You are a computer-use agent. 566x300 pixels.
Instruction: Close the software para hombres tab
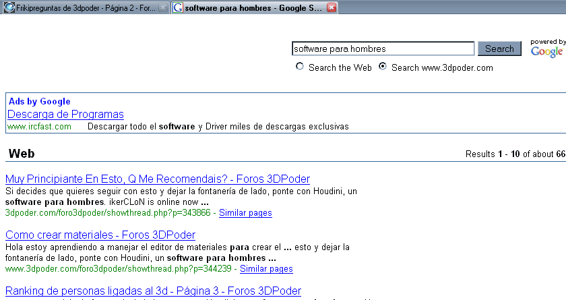(x=332, y=7)
